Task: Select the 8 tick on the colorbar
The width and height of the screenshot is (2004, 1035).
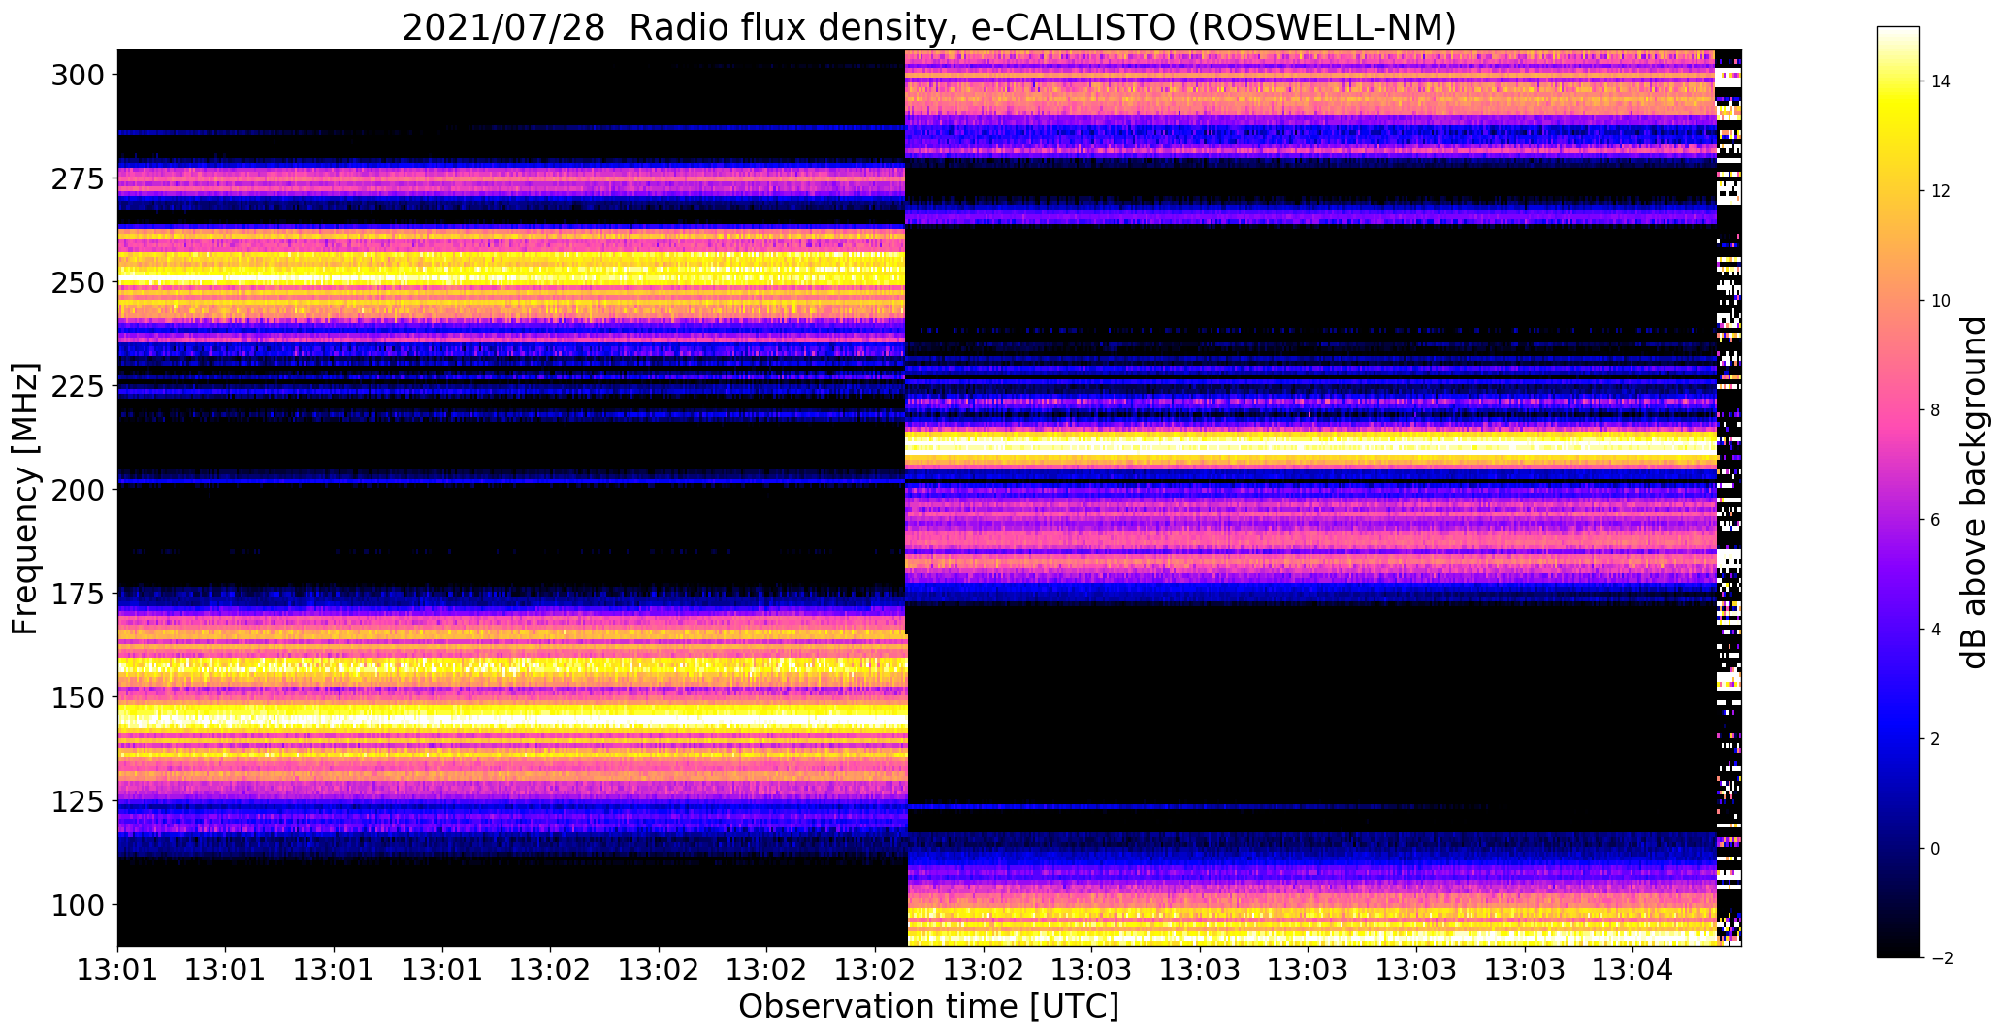Action: [x=1936, y=410]
